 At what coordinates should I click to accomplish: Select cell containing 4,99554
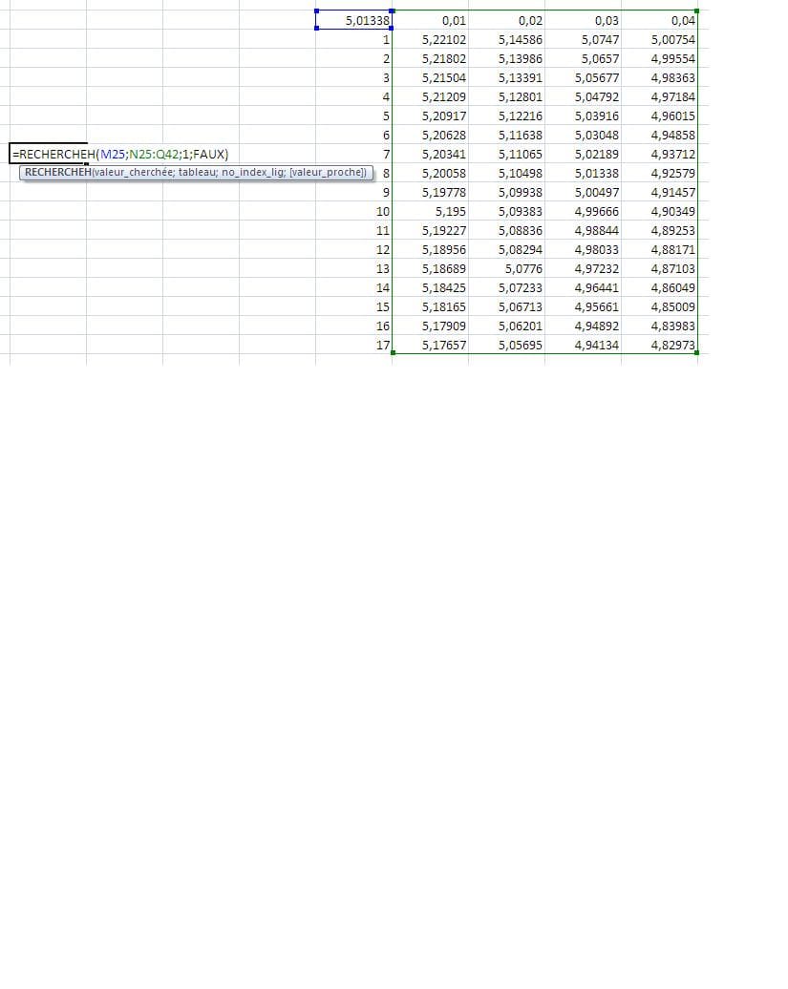pos(659,58)
